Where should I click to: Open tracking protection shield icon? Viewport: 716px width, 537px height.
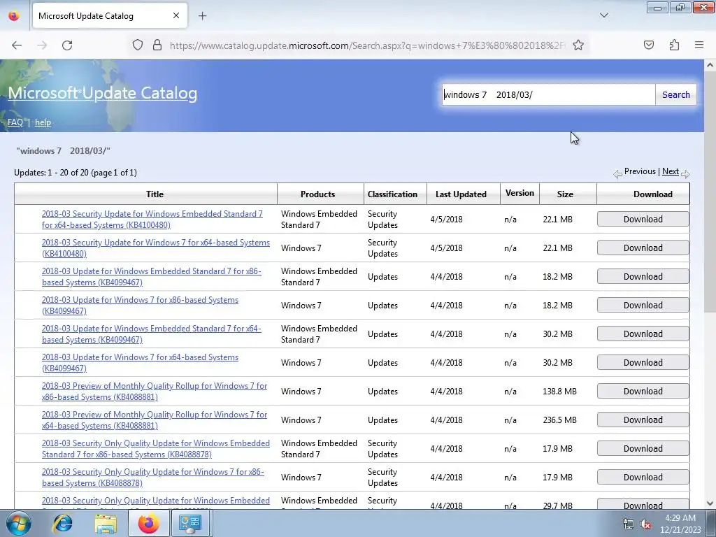point(138,45)
